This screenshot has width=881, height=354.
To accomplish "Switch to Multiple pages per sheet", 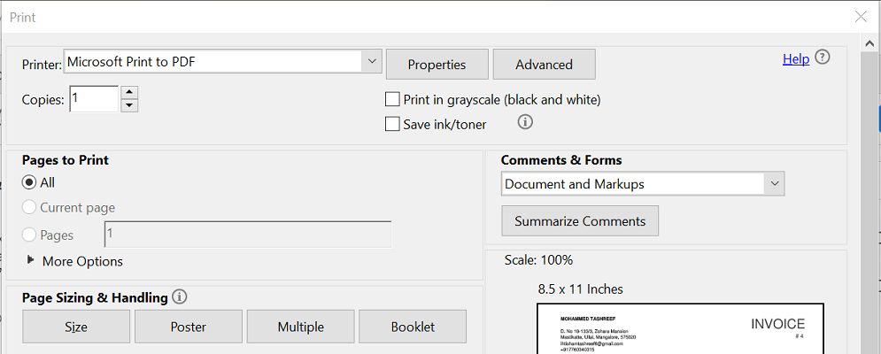I will pos(300,327).
